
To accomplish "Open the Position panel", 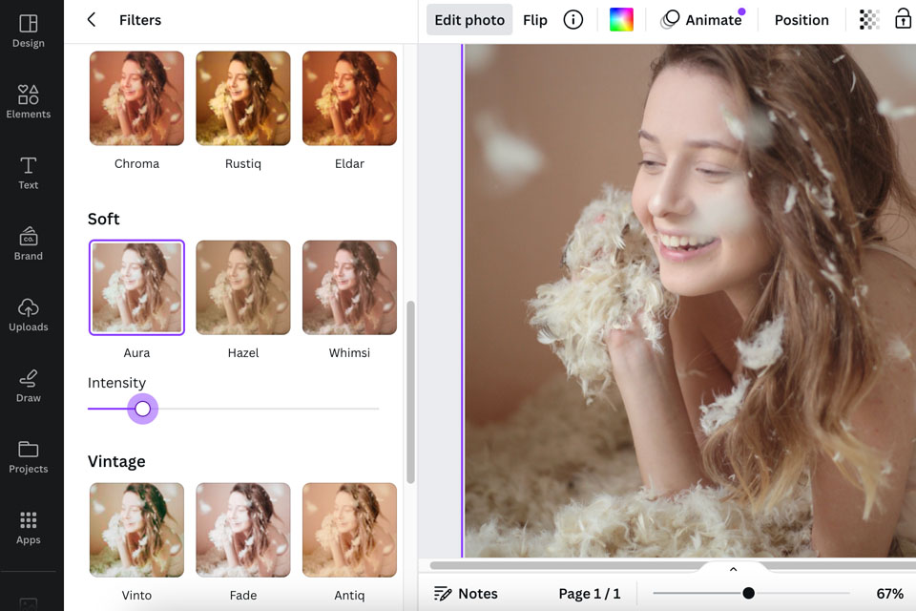I will (x=801, y=20).
